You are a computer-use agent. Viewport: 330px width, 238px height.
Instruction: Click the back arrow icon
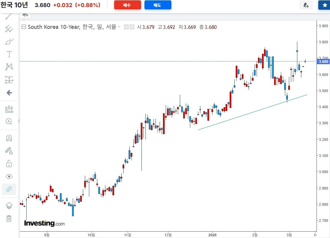9,93
